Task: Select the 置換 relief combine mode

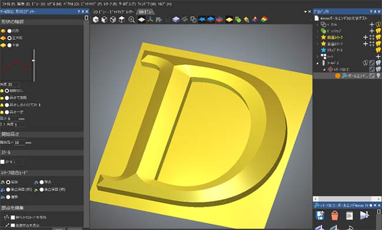Action: pos(8,197)
